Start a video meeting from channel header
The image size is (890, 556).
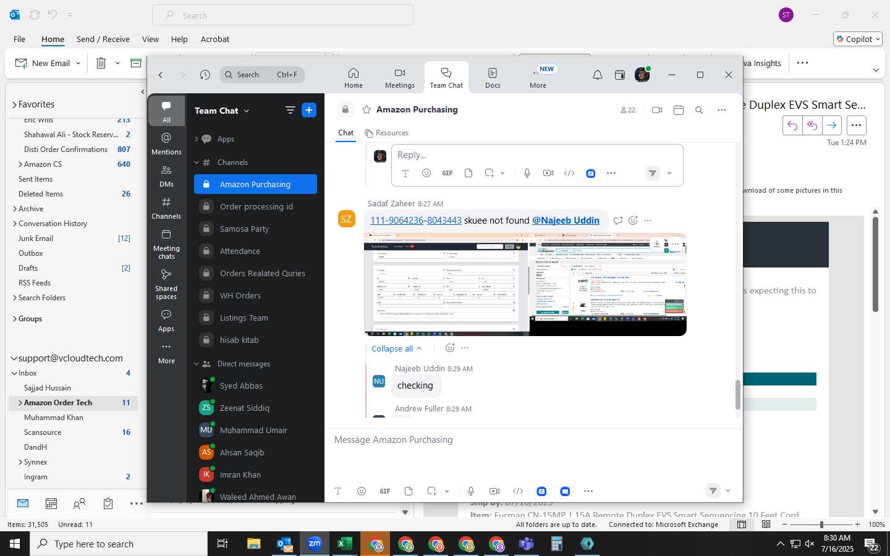tap(657, 110)
